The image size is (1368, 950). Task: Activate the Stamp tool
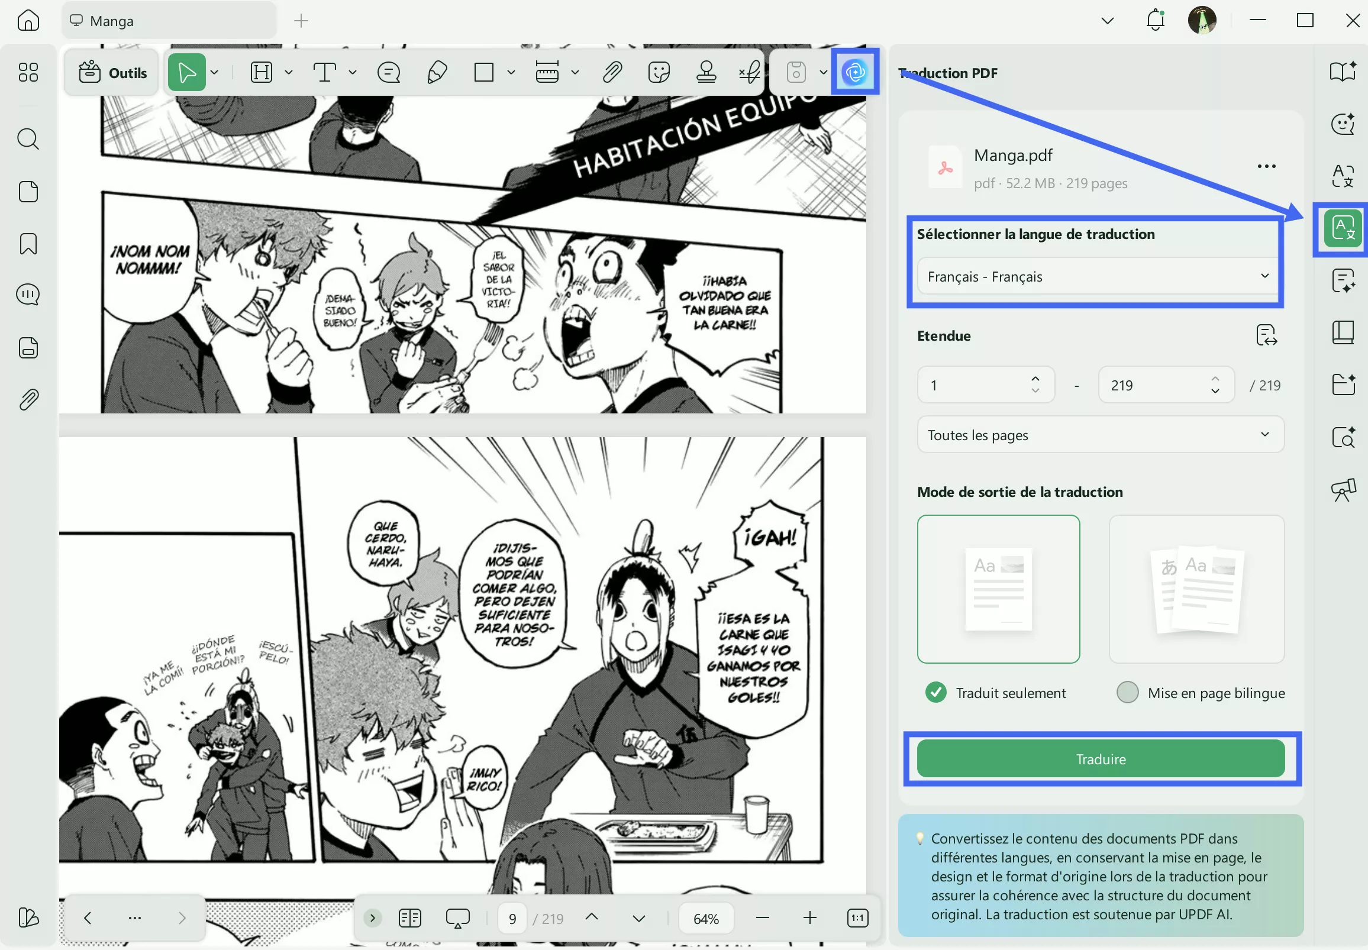(706, 72)
